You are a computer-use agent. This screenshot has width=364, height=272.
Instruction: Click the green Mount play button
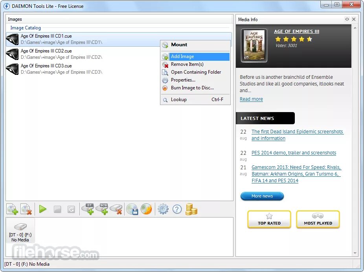(43, 209)
